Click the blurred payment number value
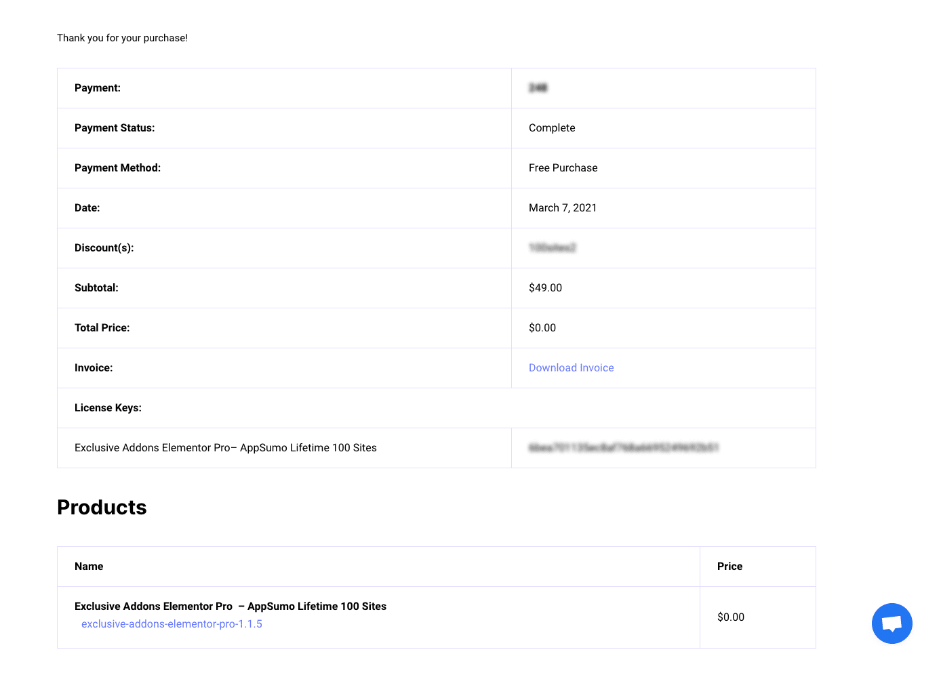The height and width of the screenshot is (675, 941). [x=538, y=88]
